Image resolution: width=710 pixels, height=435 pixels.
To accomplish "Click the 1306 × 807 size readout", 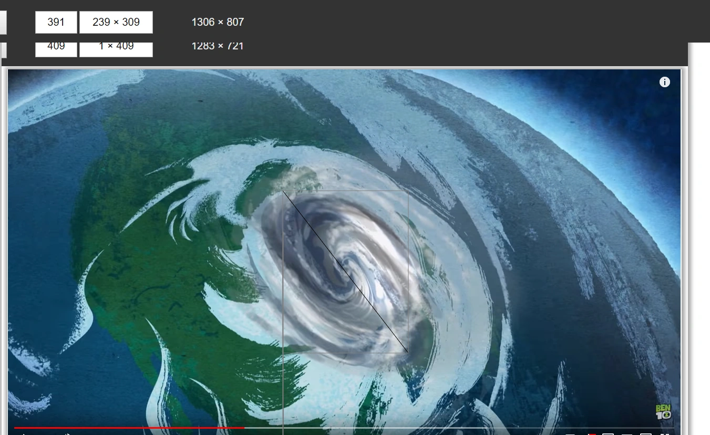I will [x=218, y=22].
